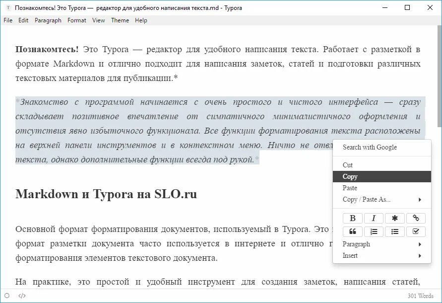Create ordered list via numbered list icon
Viewport: 442px width, 303px height.
374,231
